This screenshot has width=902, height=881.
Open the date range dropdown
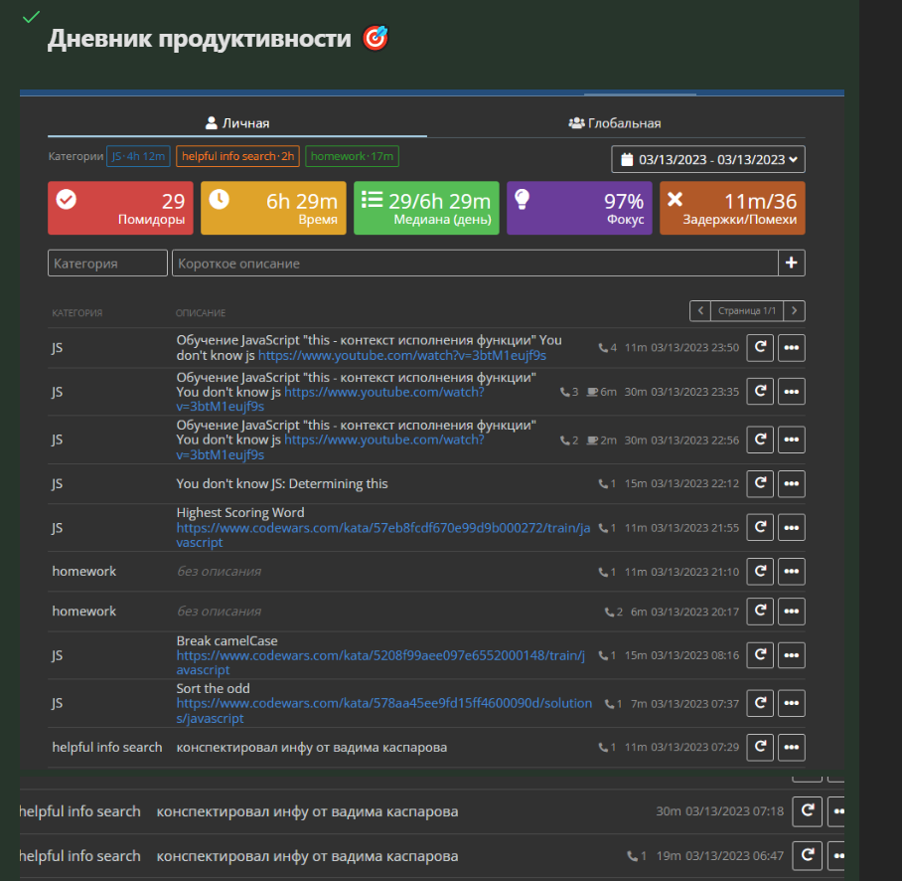[708, 159]
